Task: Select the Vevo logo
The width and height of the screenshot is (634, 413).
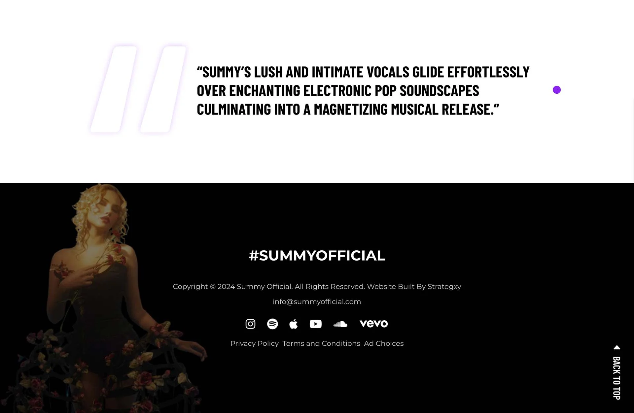Action: [x=374, y=324]
